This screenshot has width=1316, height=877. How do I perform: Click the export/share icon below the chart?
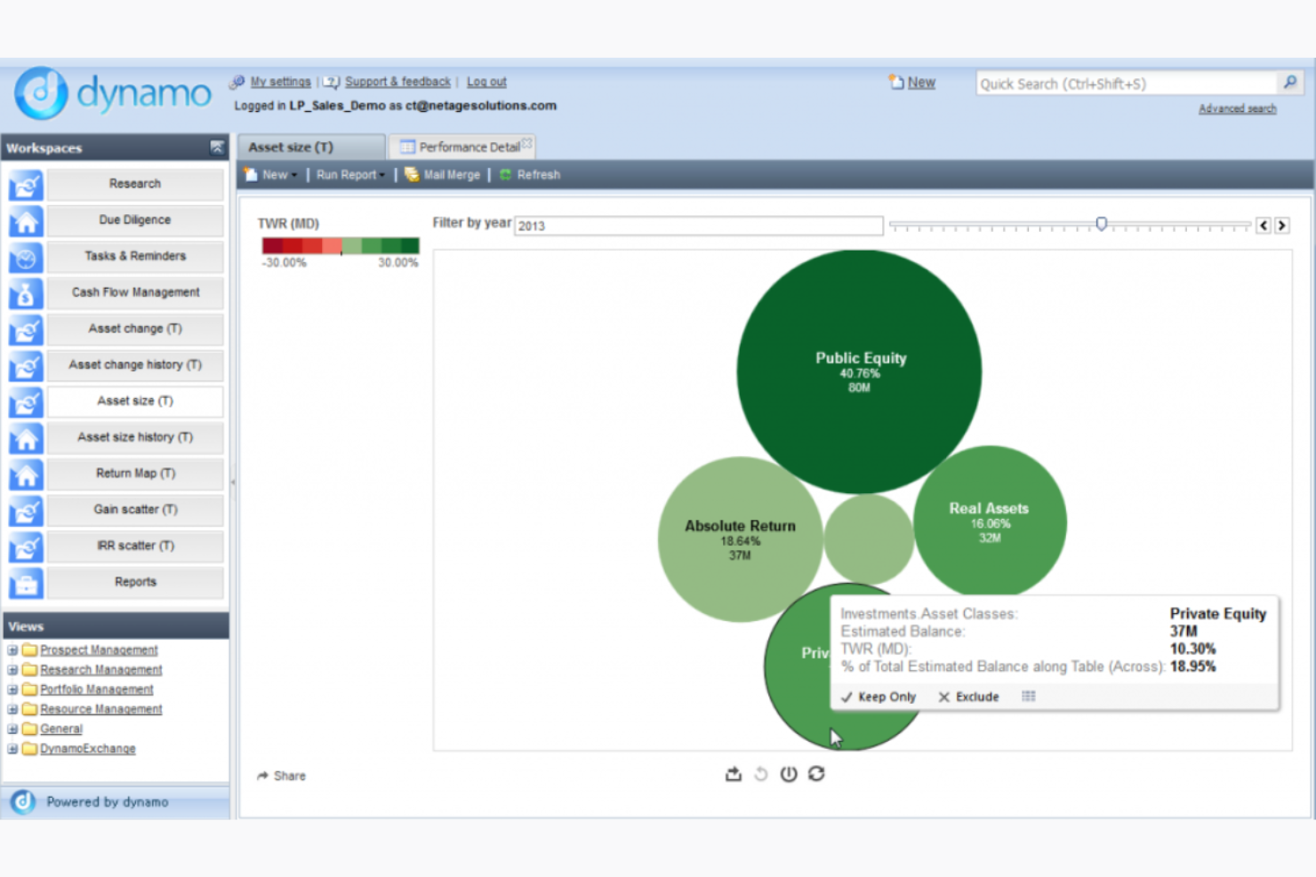pos(733,774)
